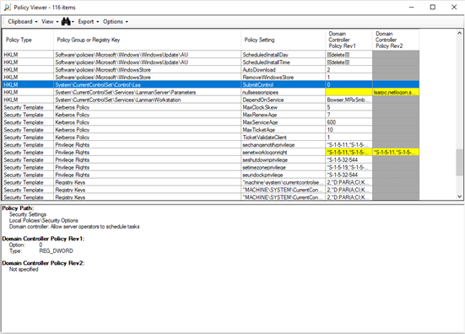The width and height of the screenshot is (465, 334).
Task: Select the setimezoneprivilege row
Action: click(210, 168)
